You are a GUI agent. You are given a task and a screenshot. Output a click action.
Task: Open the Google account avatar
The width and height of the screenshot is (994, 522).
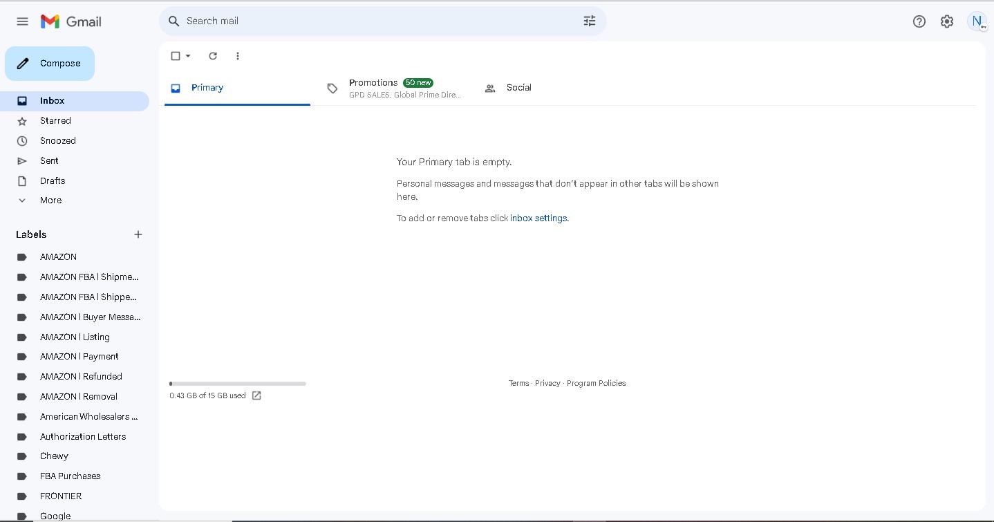click(977, 21)
